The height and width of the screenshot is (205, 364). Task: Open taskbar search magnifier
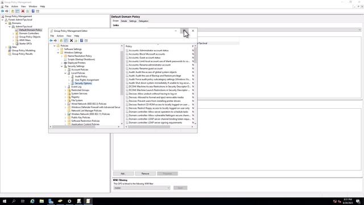(14, 201)
